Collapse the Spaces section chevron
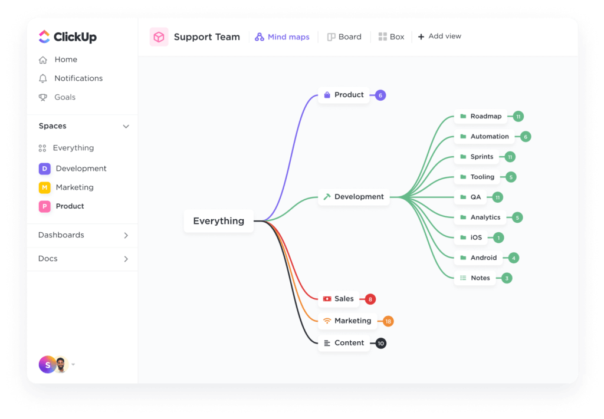This screenshot has width=604, height=419. pyautogui.click(x=126, y=126)
